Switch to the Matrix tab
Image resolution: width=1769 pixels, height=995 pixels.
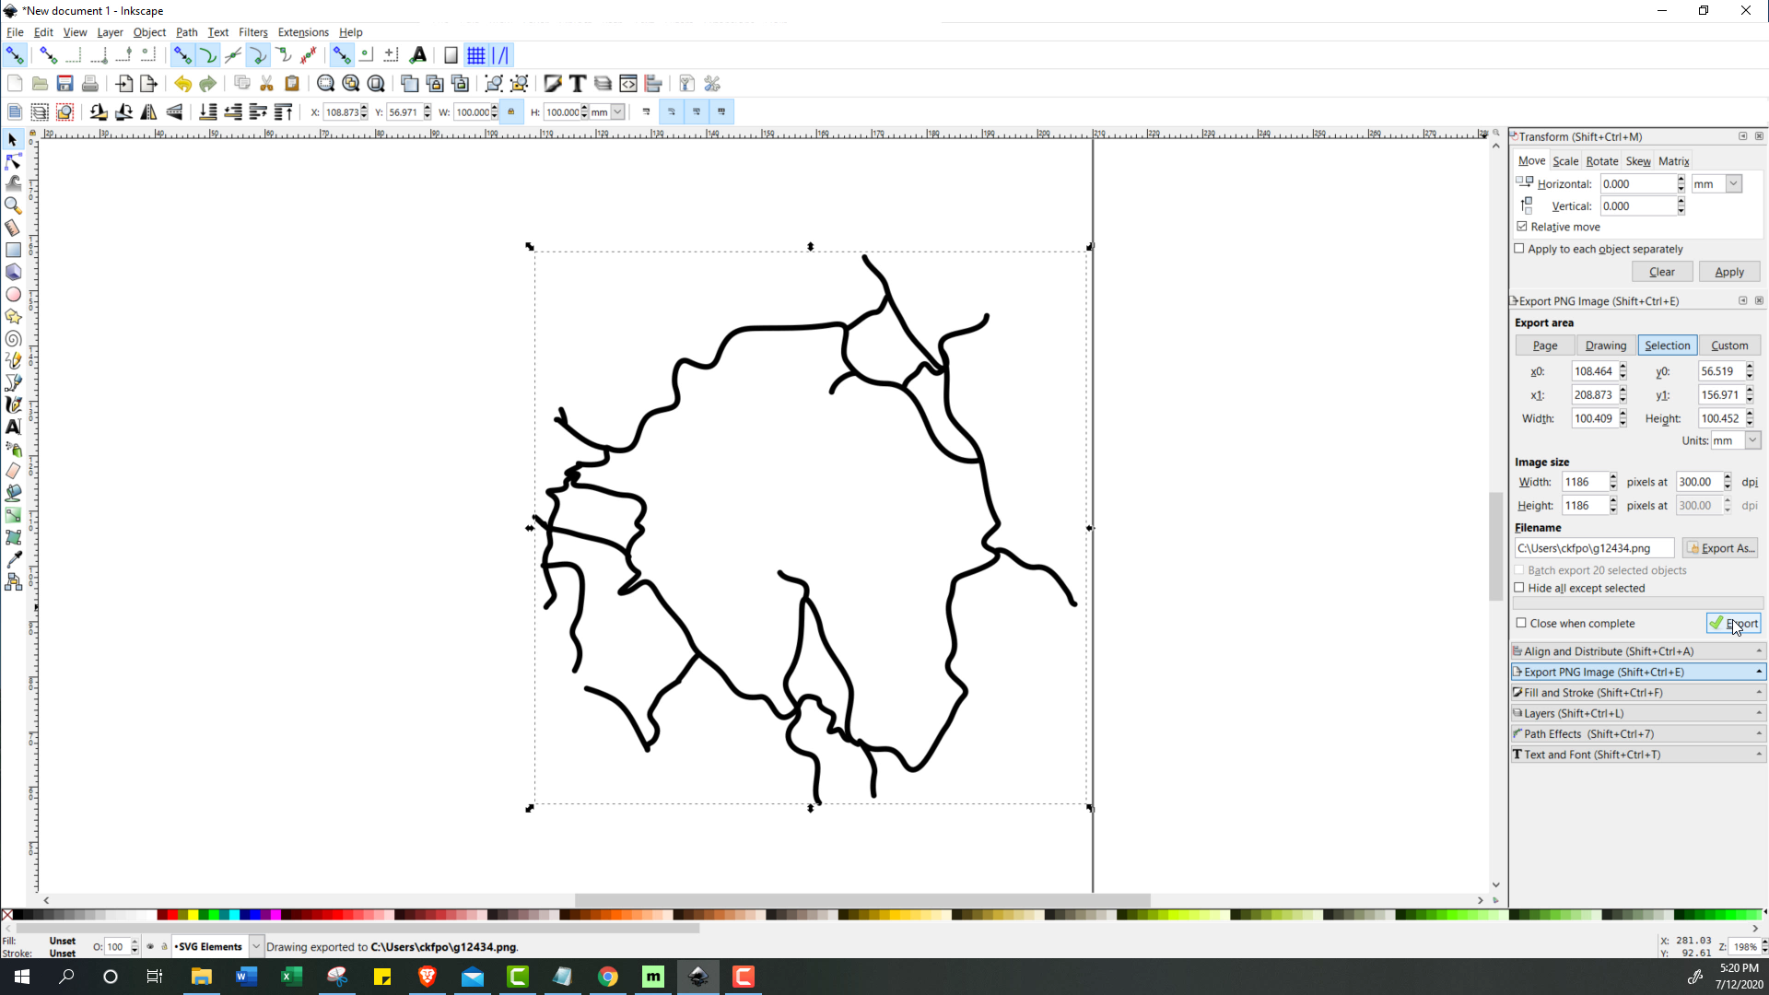1674,161
